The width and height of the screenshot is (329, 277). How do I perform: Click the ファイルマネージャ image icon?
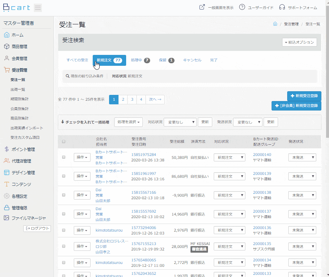(7, 218)
